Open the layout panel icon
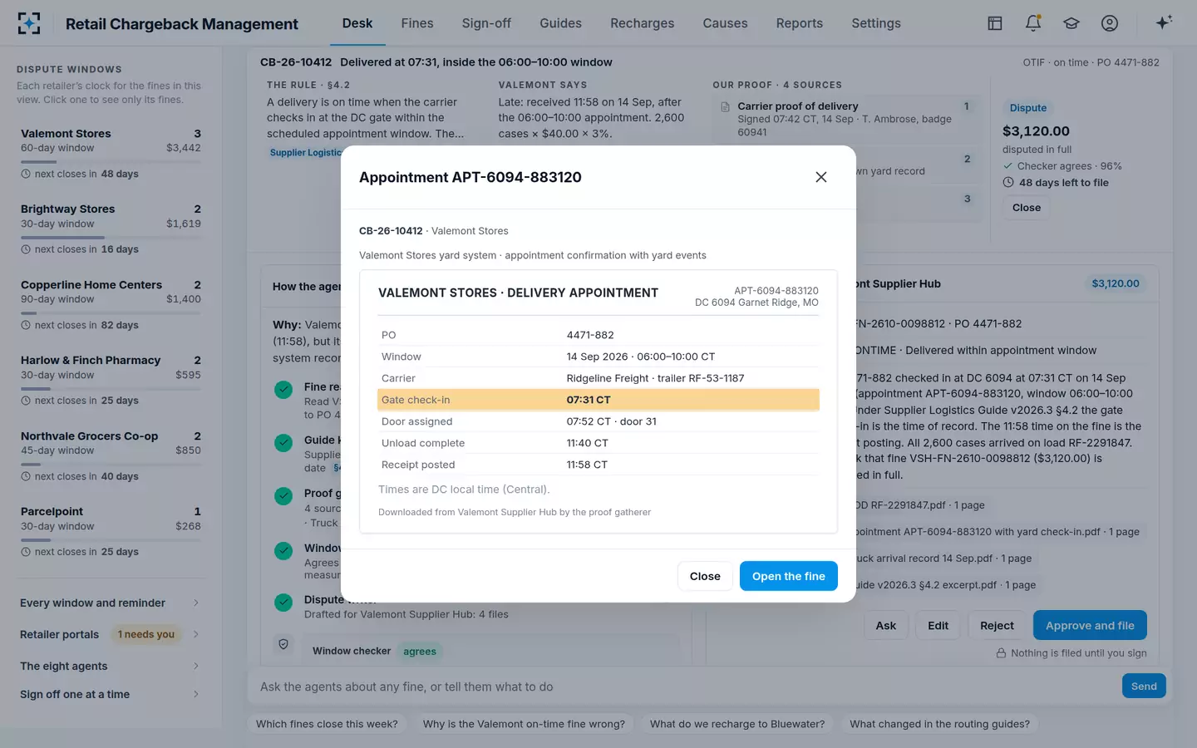Screen dimensions: 1197x748 995,23
